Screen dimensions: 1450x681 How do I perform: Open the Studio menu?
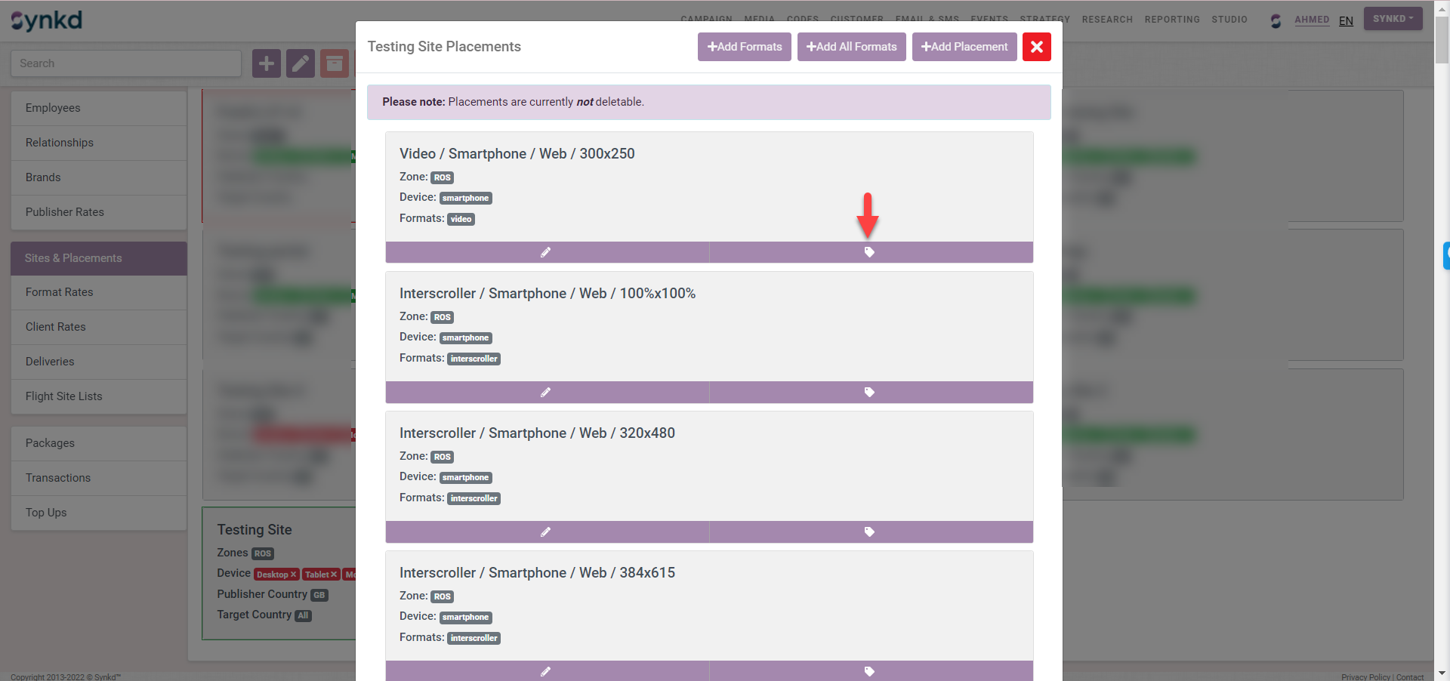click(x=1229, y=20)
